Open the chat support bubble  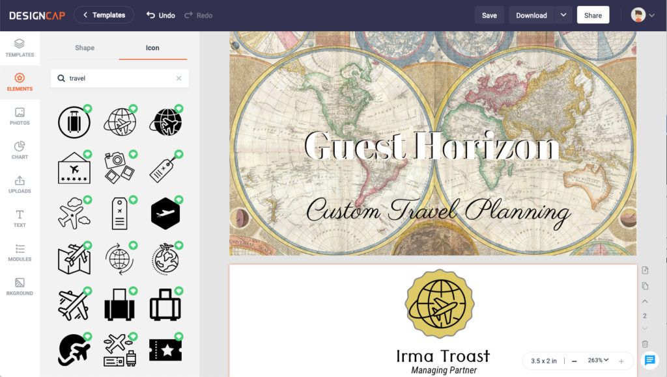click(x=649, y=361)
